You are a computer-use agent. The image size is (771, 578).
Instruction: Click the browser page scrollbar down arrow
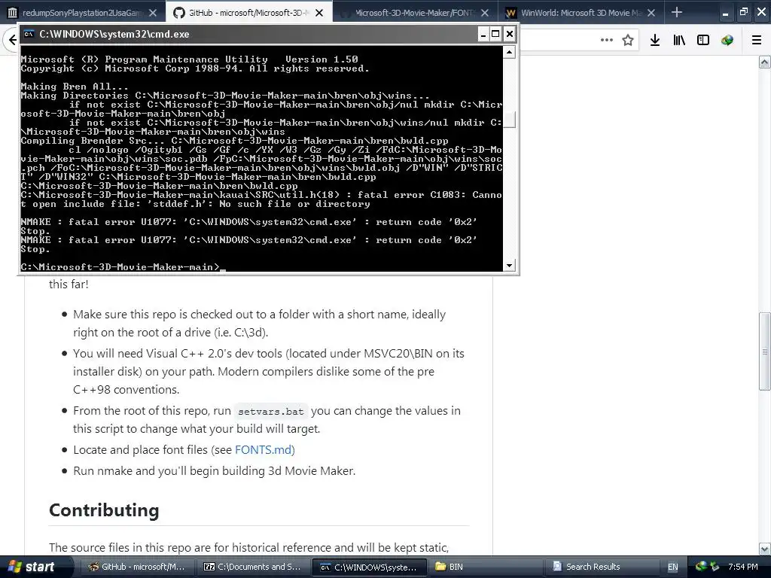(765, 549)
